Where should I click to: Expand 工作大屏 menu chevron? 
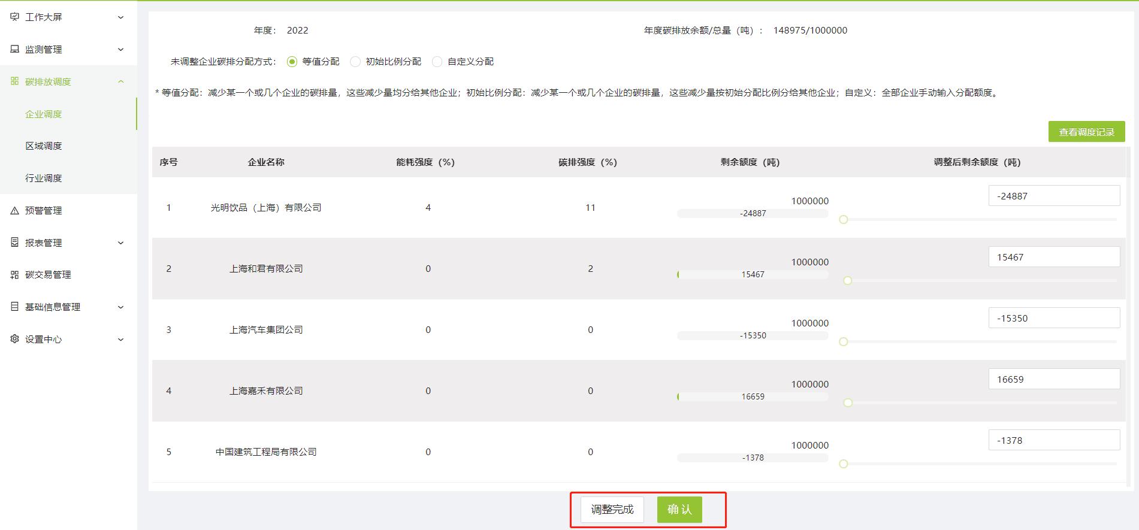pyautogui.click(x=120, y=17)
